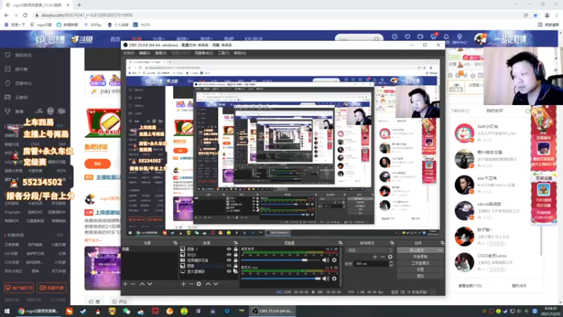Reload the page in Chrome
The width and height of the screenshot is (563, 317).
point(25,15)
